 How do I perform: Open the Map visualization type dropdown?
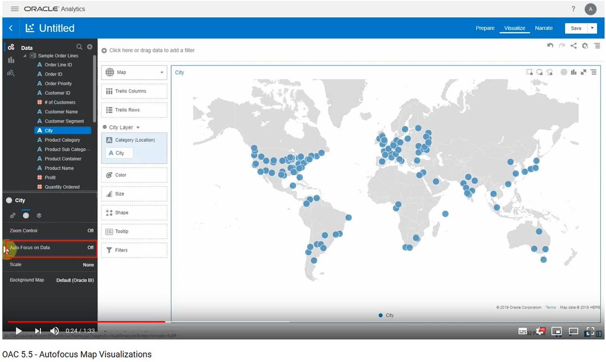pyautogui.click(x=134, y=72)
